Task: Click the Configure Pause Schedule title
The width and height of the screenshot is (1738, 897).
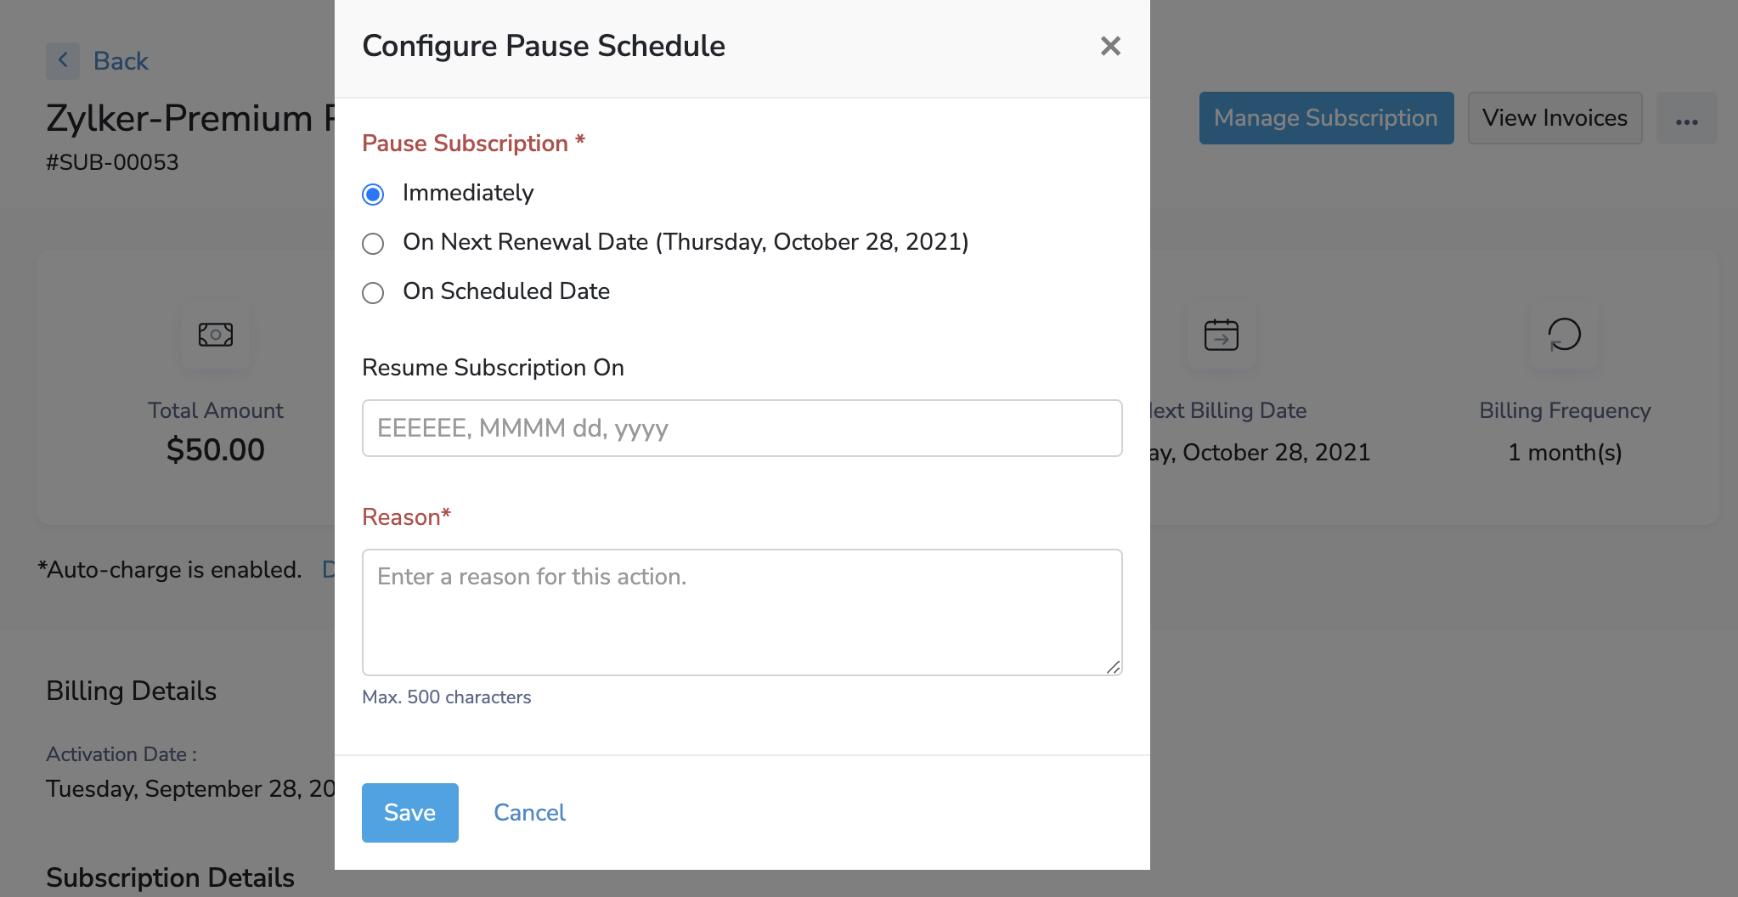Action: click(x=544, y=46)
